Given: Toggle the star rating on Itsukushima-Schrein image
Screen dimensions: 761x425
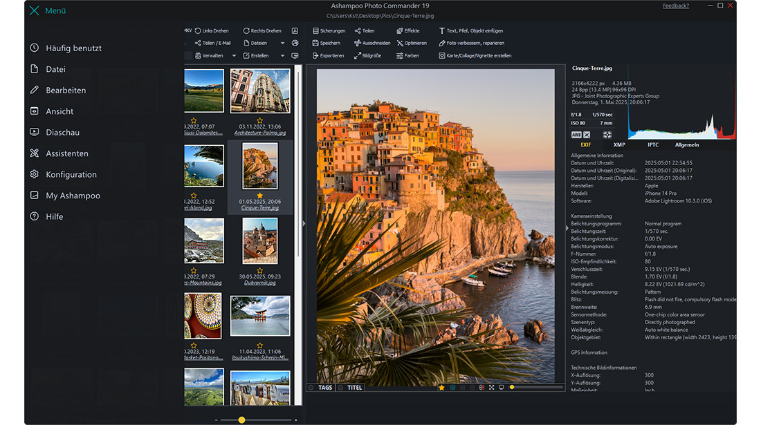Looking at the screenshot, I should tap(259, 346).
